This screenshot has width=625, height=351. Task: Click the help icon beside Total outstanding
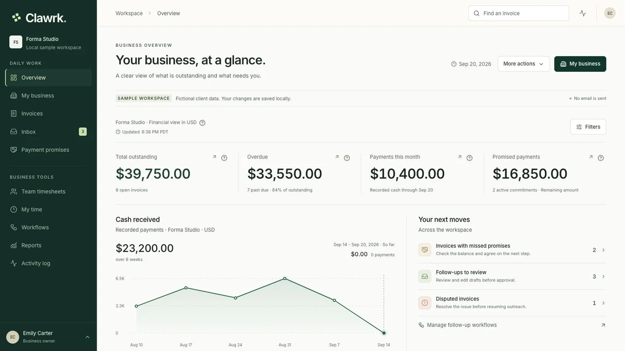(x=224, y=158)
